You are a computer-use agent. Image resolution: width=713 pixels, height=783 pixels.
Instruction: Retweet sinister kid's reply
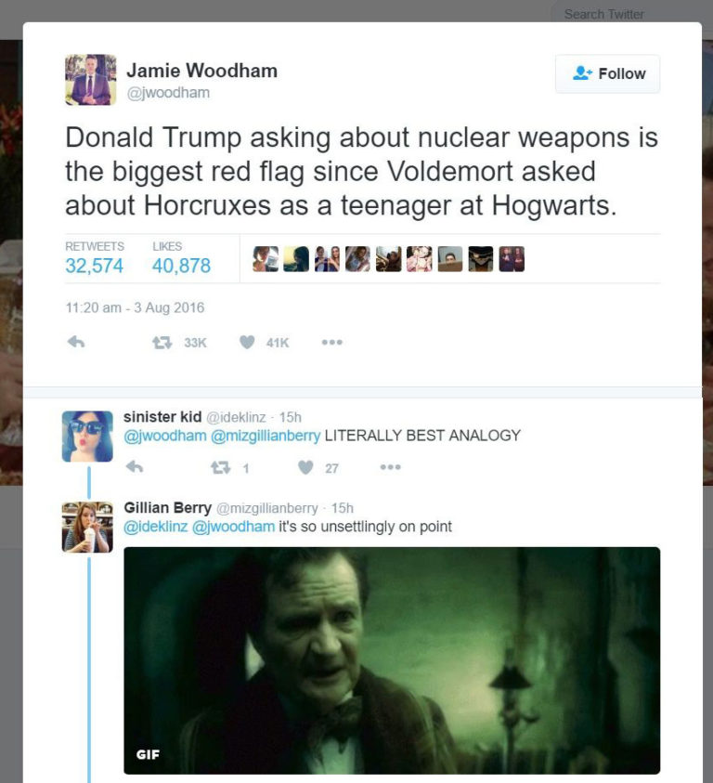220,467
